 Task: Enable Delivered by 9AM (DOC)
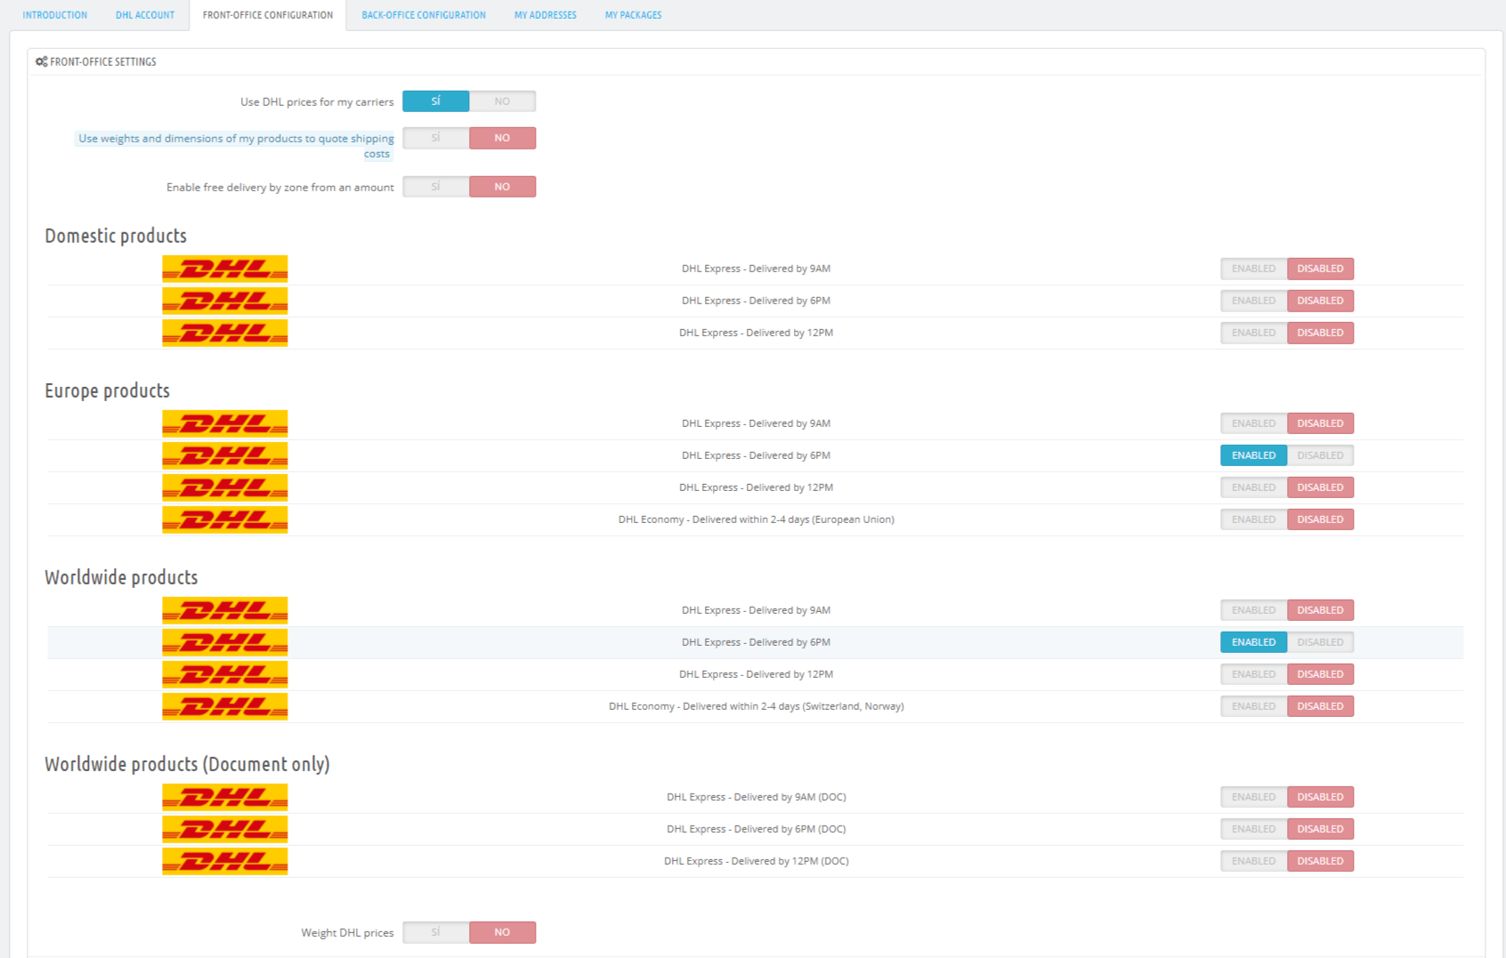point(1253,797)
